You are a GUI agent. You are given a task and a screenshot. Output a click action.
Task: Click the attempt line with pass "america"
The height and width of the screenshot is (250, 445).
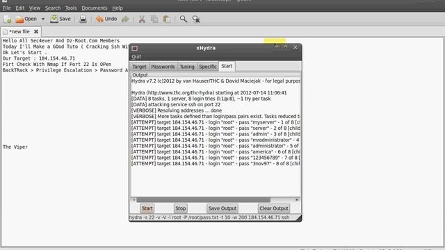click(x=216, y=152)
